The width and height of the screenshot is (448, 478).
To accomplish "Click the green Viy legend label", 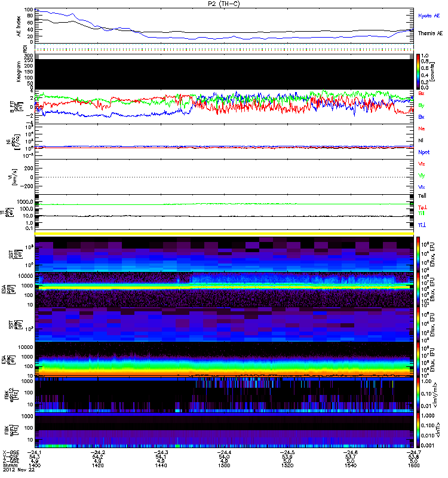I will (x=421, y=176).
